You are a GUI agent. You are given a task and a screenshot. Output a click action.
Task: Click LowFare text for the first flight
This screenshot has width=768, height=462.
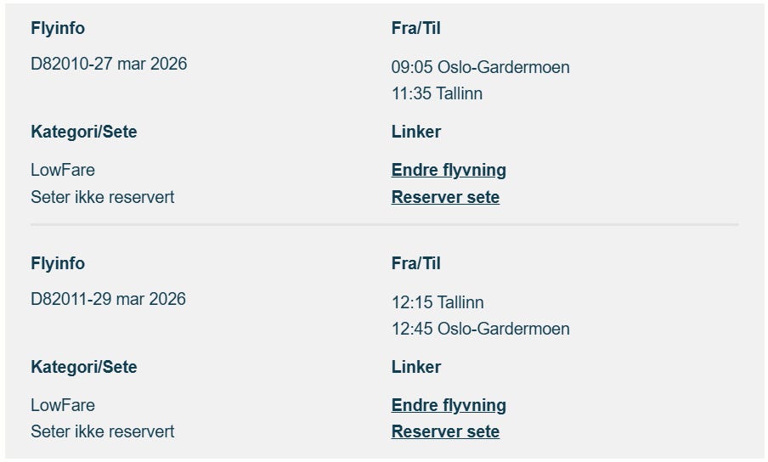click(x=63, y=171)
